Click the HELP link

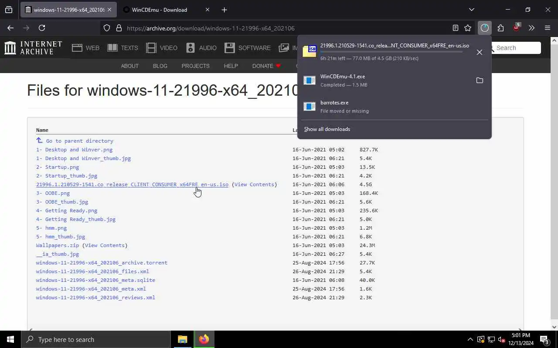(231, 66)
